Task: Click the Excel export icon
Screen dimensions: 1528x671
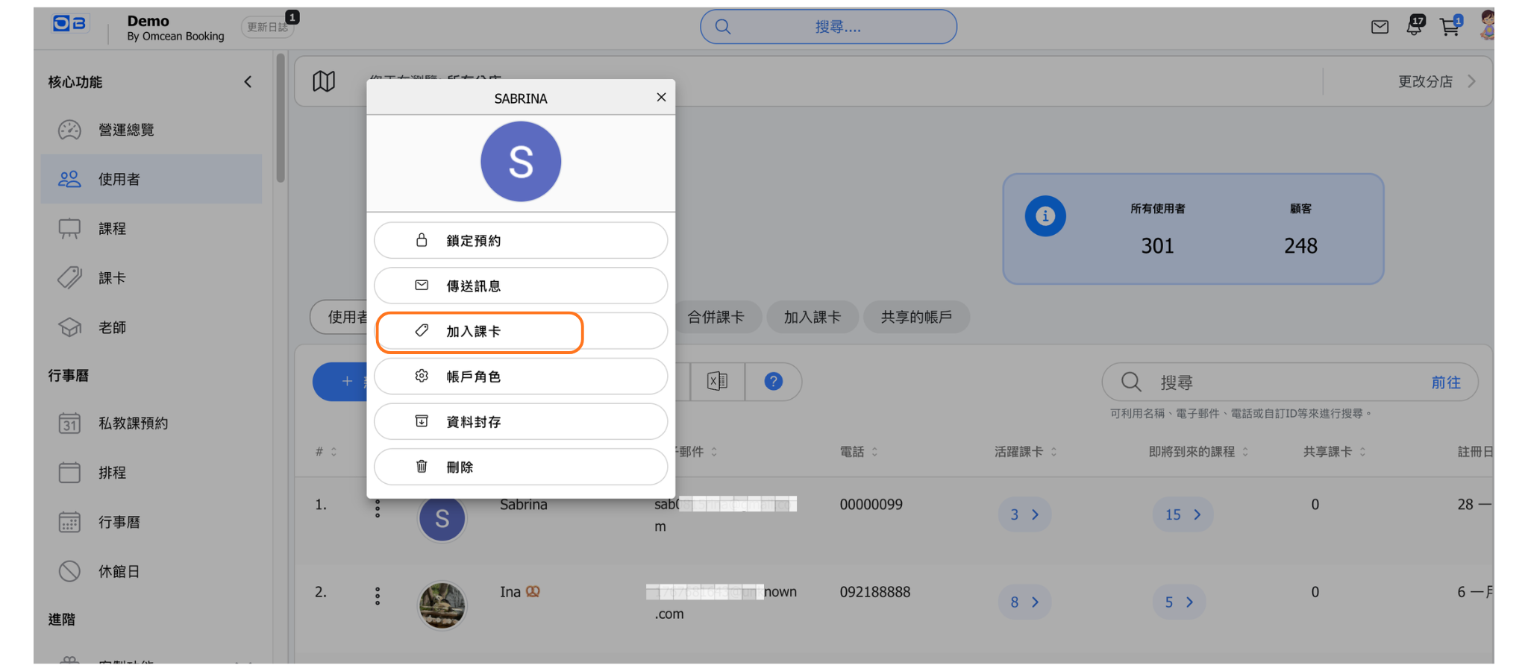Action: point(717,382)
